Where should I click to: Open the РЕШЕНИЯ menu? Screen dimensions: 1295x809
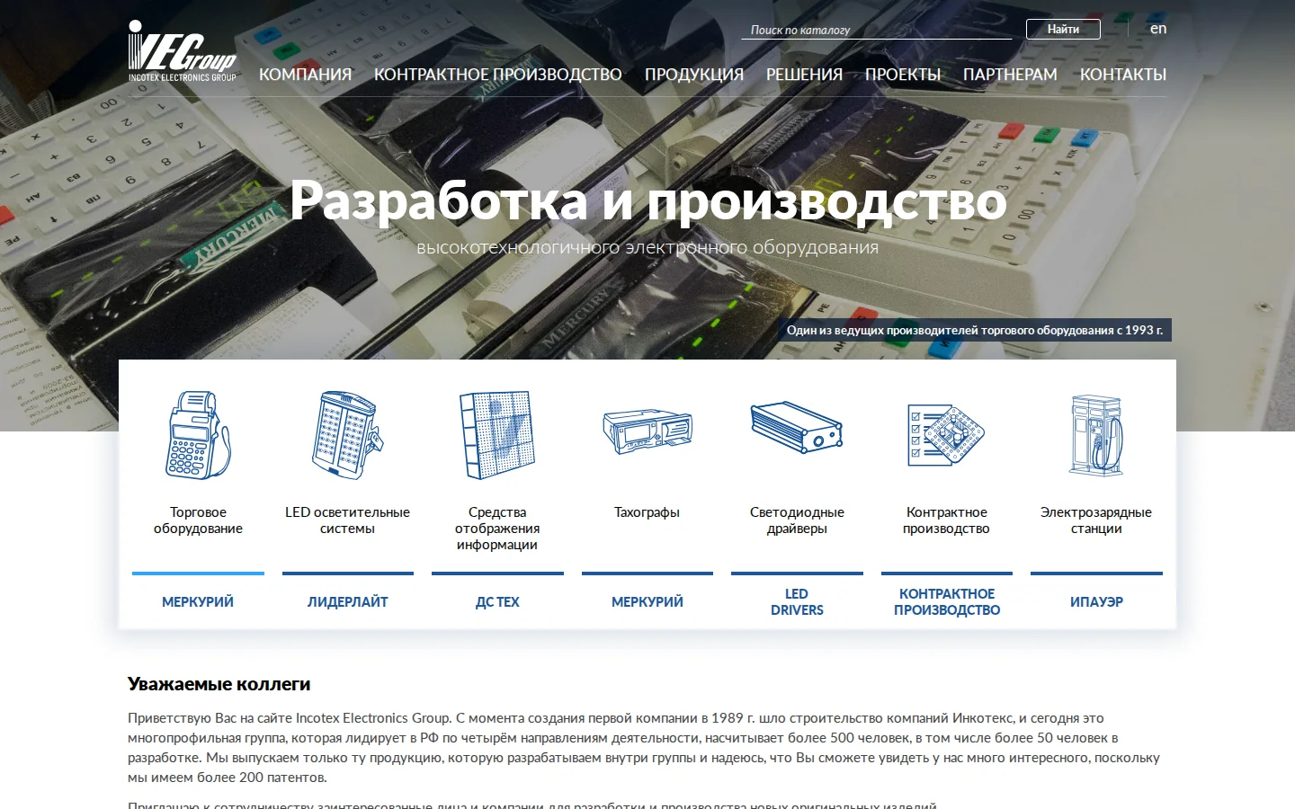[804, 75]
